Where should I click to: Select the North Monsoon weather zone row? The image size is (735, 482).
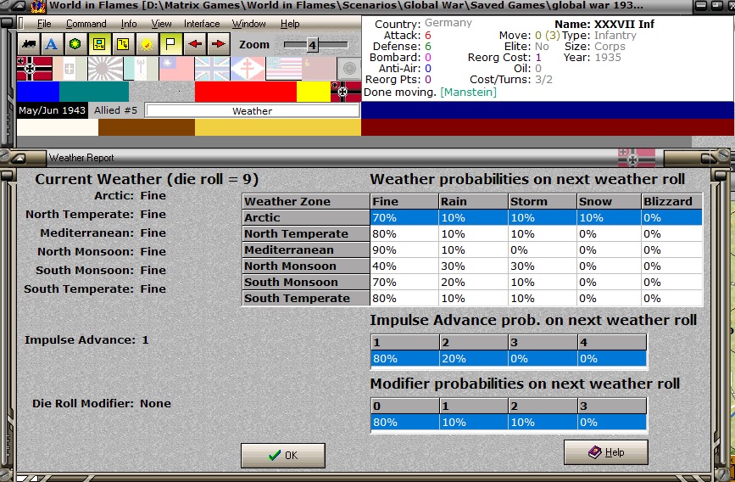coord(472,266)
